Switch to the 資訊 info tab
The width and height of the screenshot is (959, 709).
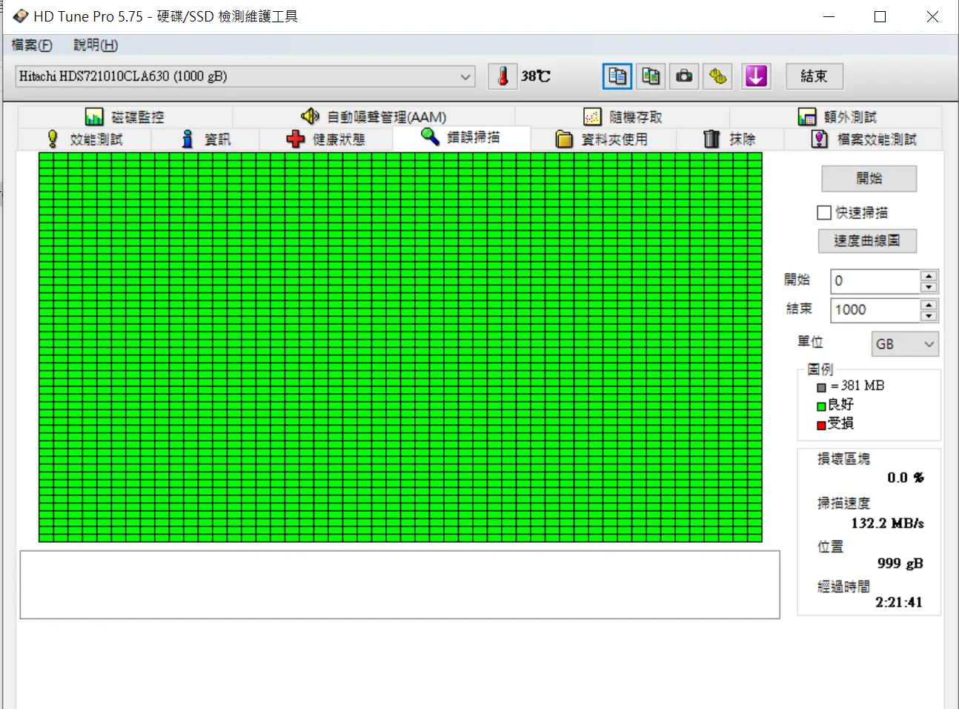coord(206,139)
